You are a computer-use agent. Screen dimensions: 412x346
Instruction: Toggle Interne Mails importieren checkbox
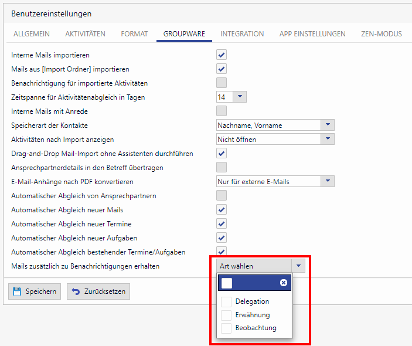pyautogui.click(x=222, y=55)
